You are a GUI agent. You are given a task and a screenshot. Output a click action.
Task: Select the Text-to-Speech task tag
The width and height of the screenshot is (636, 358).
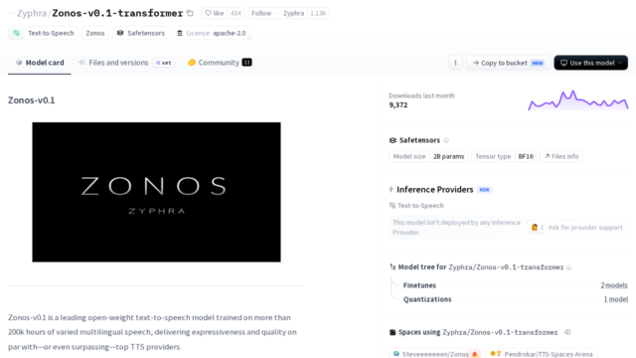pyautogui.click(x=44, y=33)
